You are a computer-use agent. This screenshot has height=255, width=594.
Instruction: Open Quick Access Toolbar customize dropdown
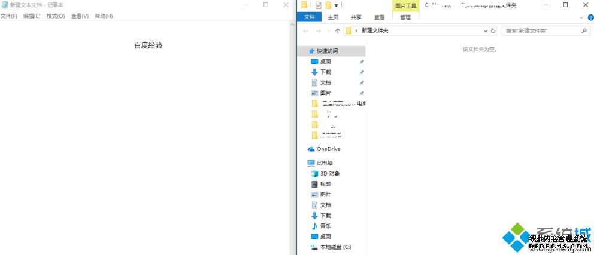tap(336, 5)
